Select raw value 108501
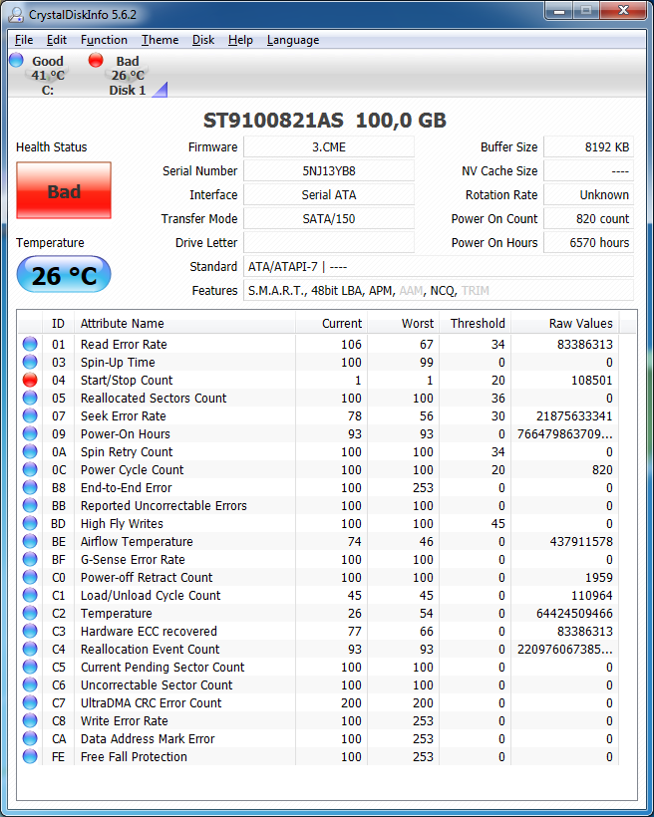The height and width of the screenshot is (817, 654). pos(591,381)
